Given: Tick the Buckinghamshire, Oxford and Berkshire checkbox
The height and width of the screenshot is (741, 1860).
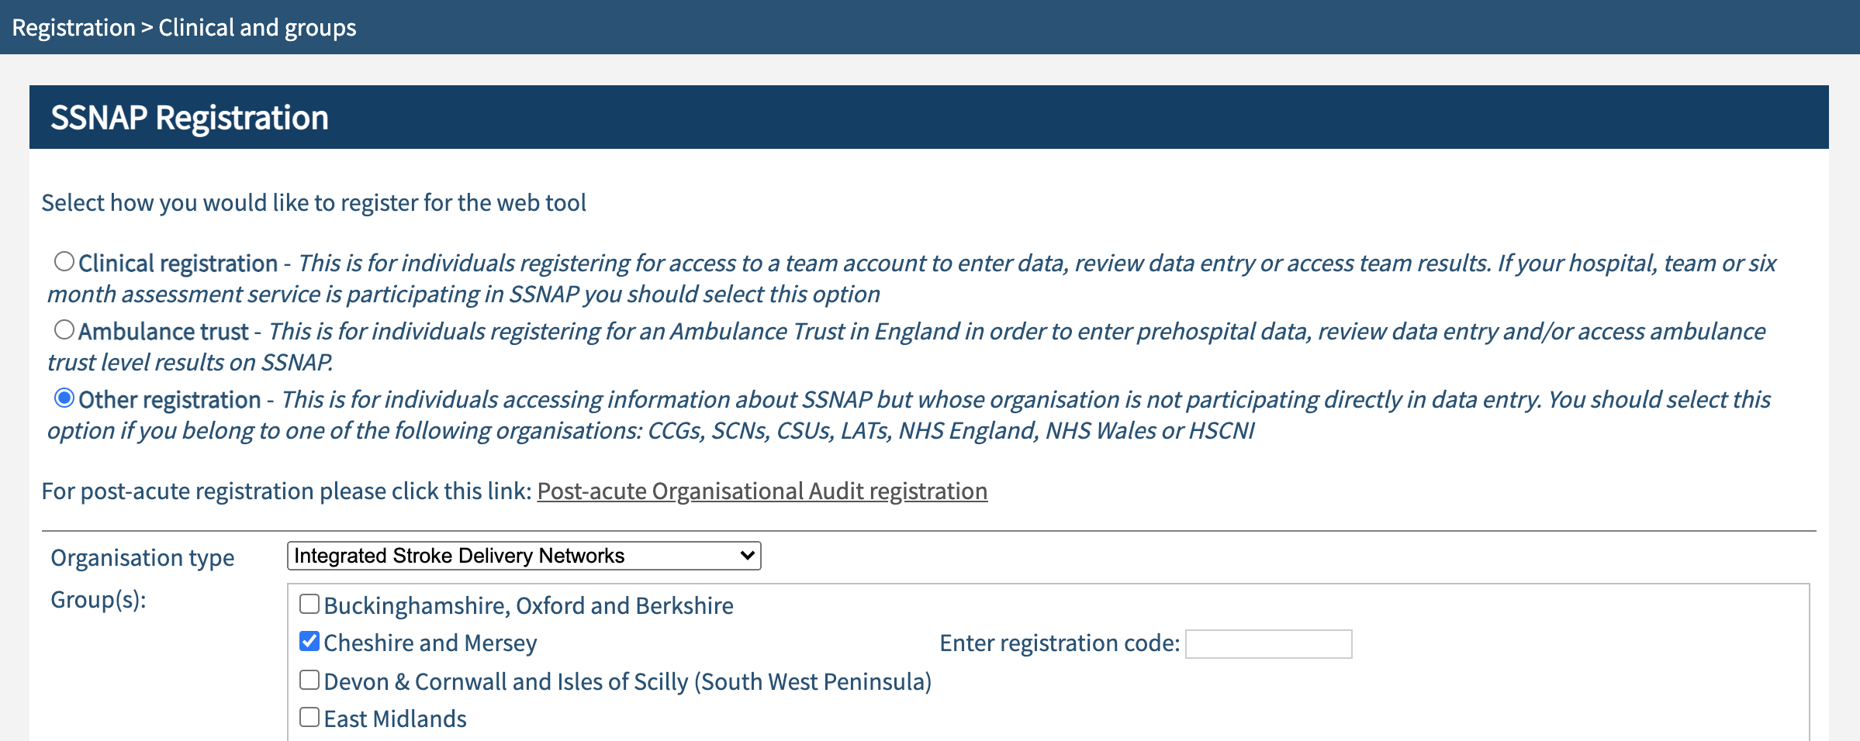Looking at the screenshot, I should pyautogui.click(x=309, y=604).
